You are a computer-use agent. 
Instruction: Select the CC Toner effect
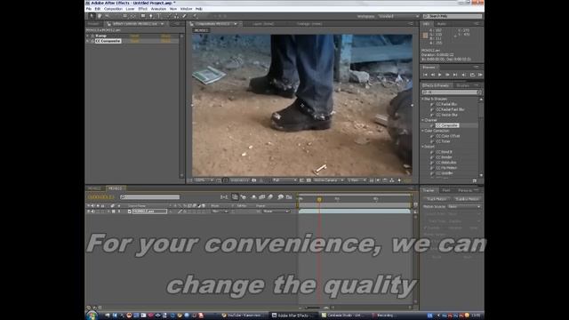[443, 141]
